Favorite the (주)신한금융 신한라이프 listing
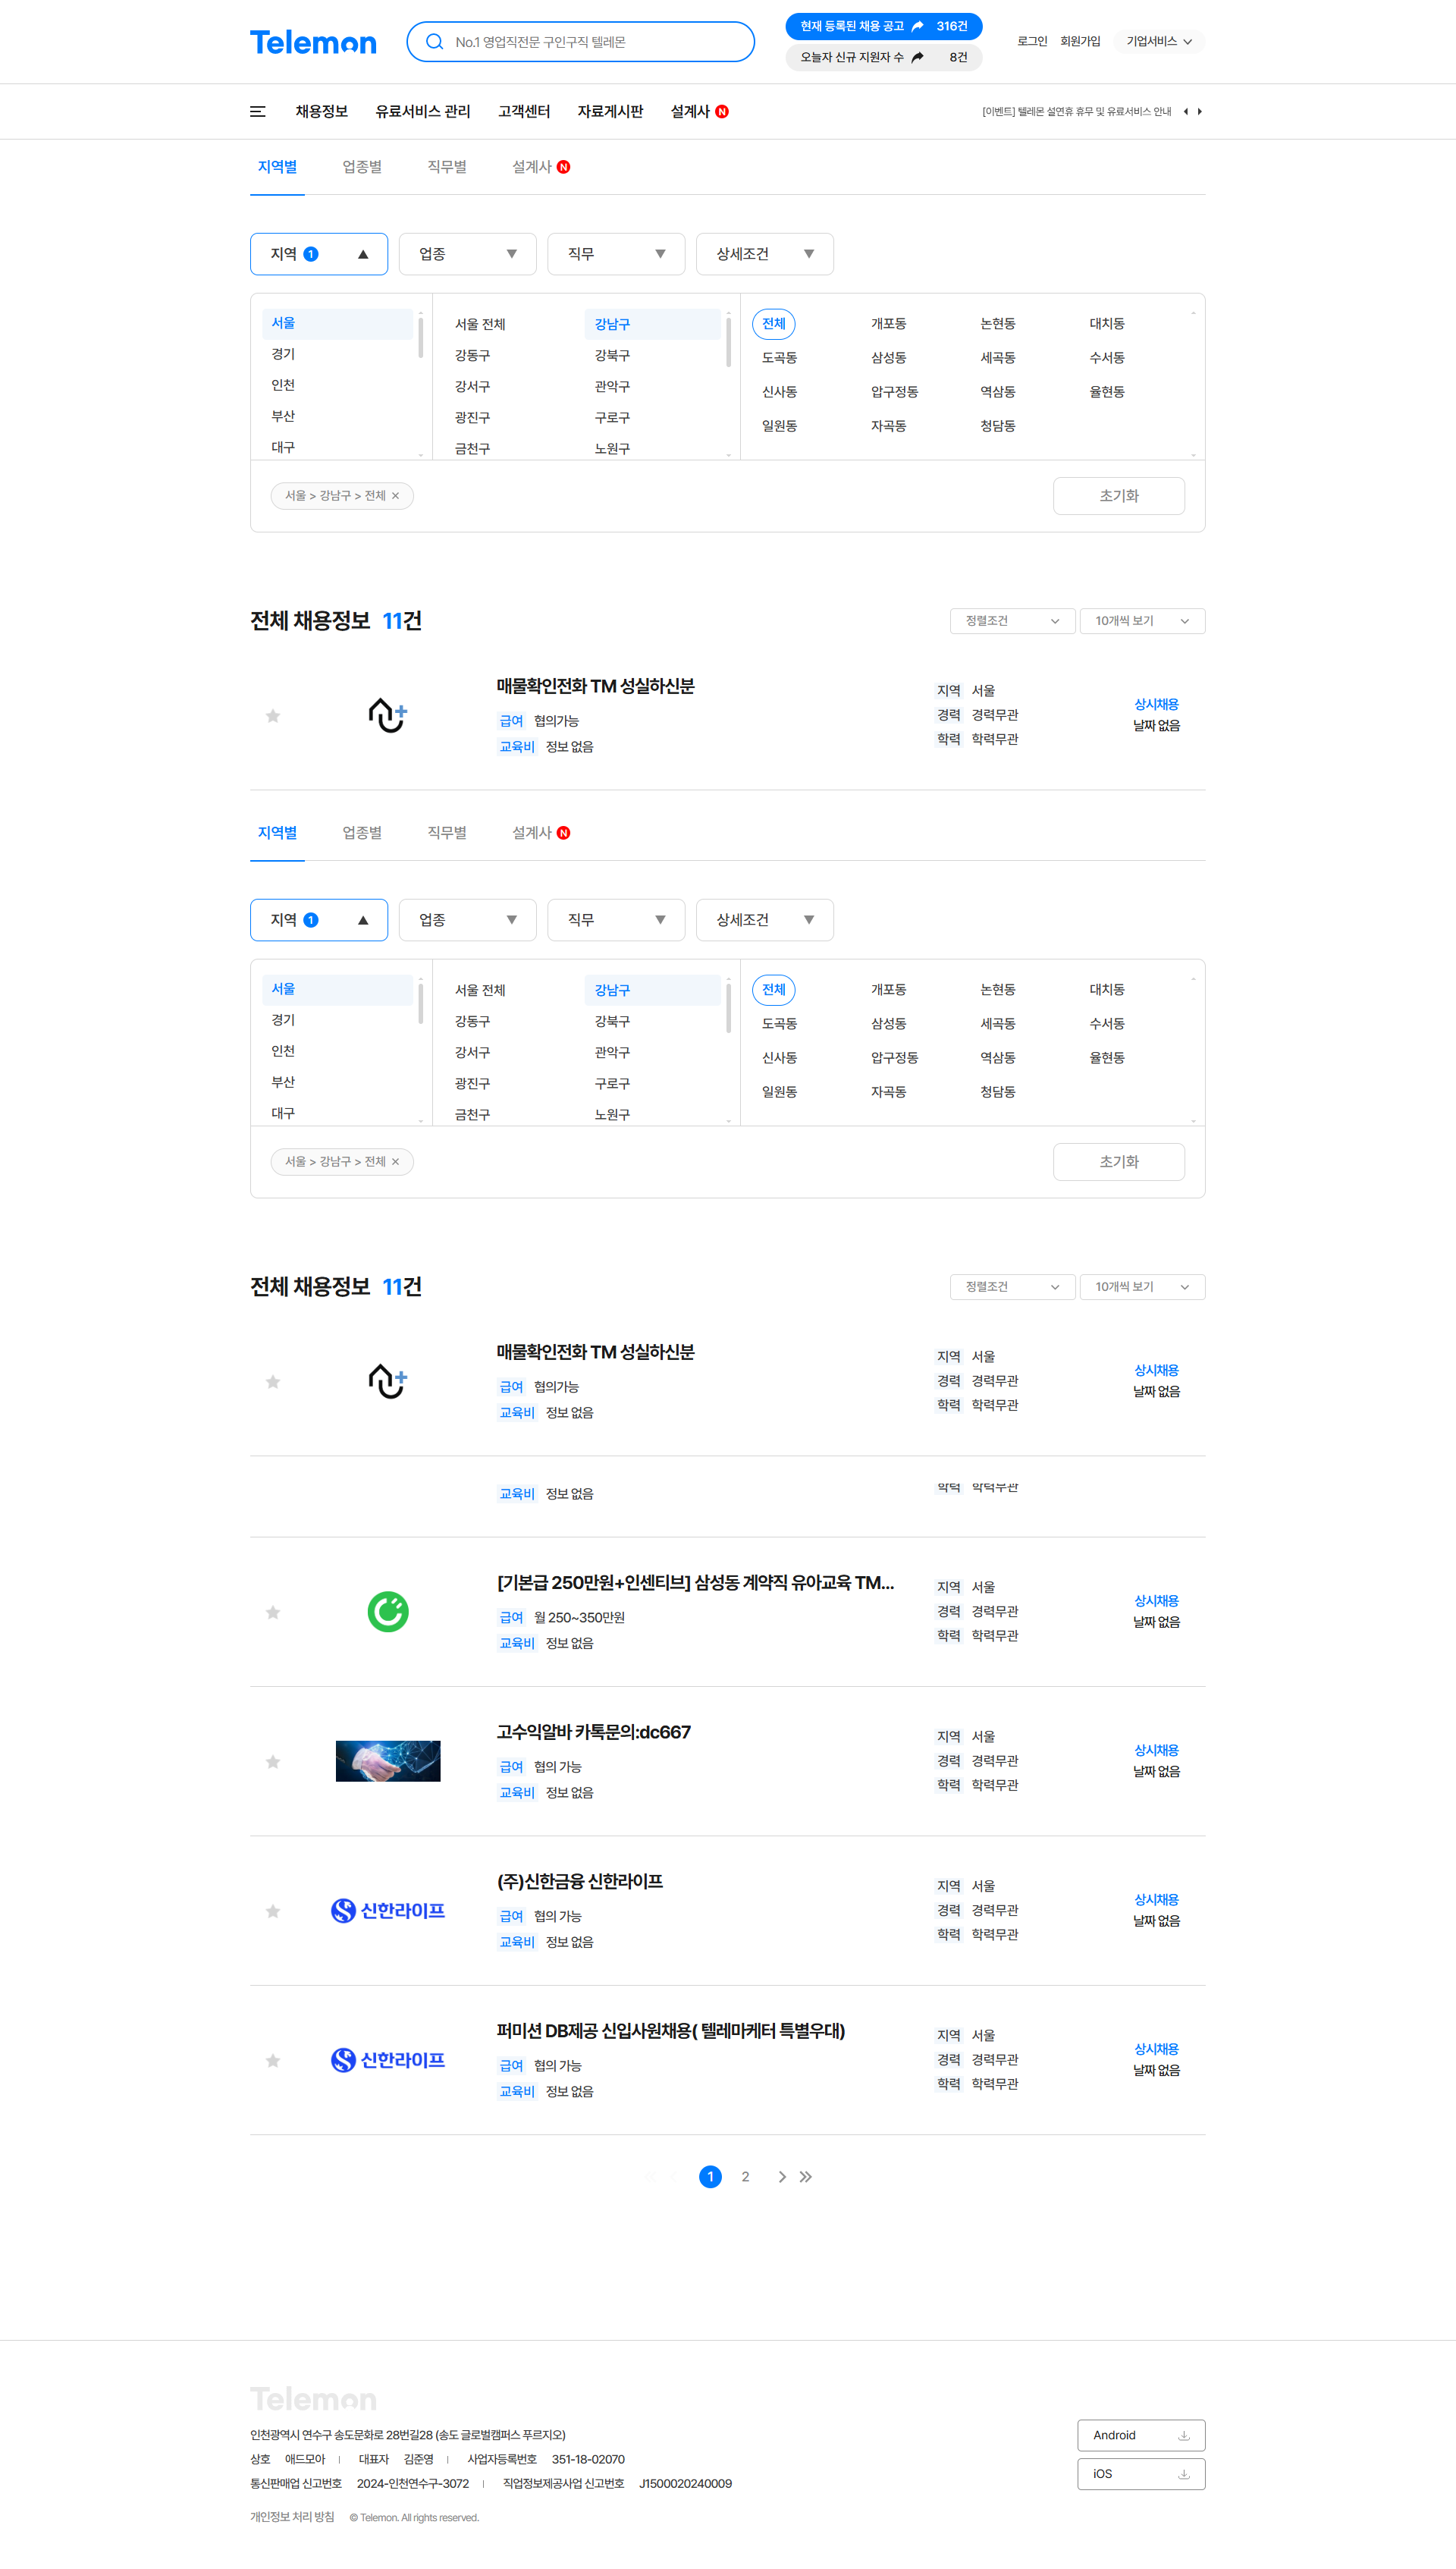 click(x=273, y=1911)
